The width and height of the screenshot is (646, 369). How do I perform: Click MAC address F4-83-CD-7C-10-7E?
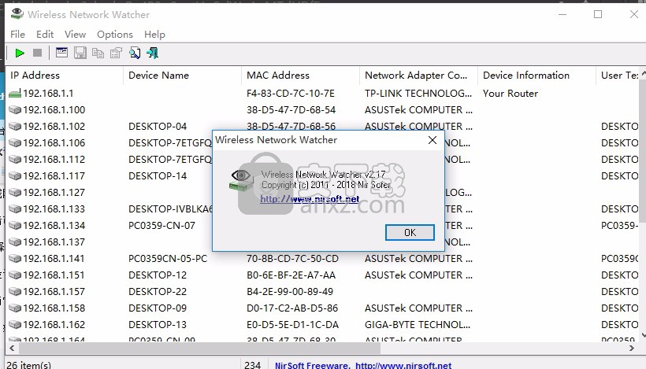pyautogui.click(x=291, y=94)
